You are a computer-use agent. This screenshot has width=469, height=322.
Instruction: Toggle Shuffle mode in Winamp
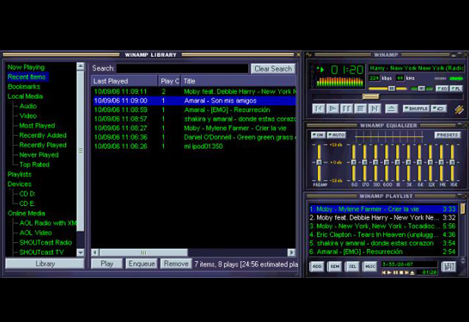[416, 109]
